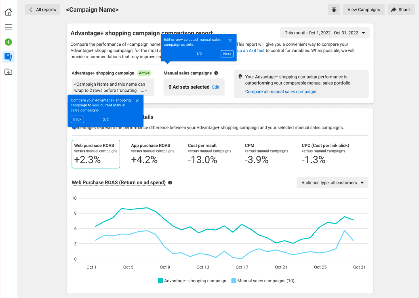
Task: Go back to All reports
Action: point(42,10)
